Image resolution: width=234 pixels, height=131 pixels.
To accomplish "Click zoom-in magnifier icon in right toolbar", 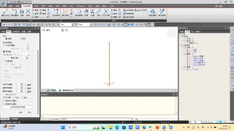I will [232, 36].
